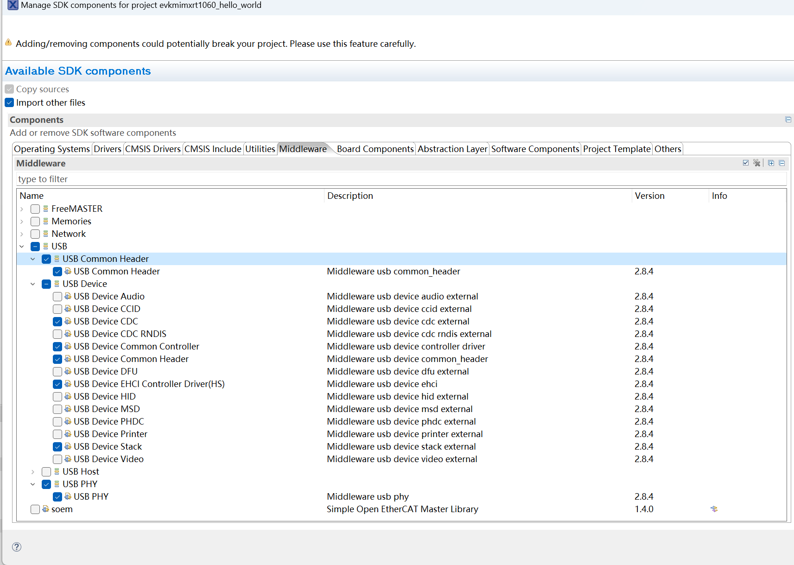Switch to the Drivers tab
Image resolution: width=794 pixels, height=565 pixels.
point(108,149)
